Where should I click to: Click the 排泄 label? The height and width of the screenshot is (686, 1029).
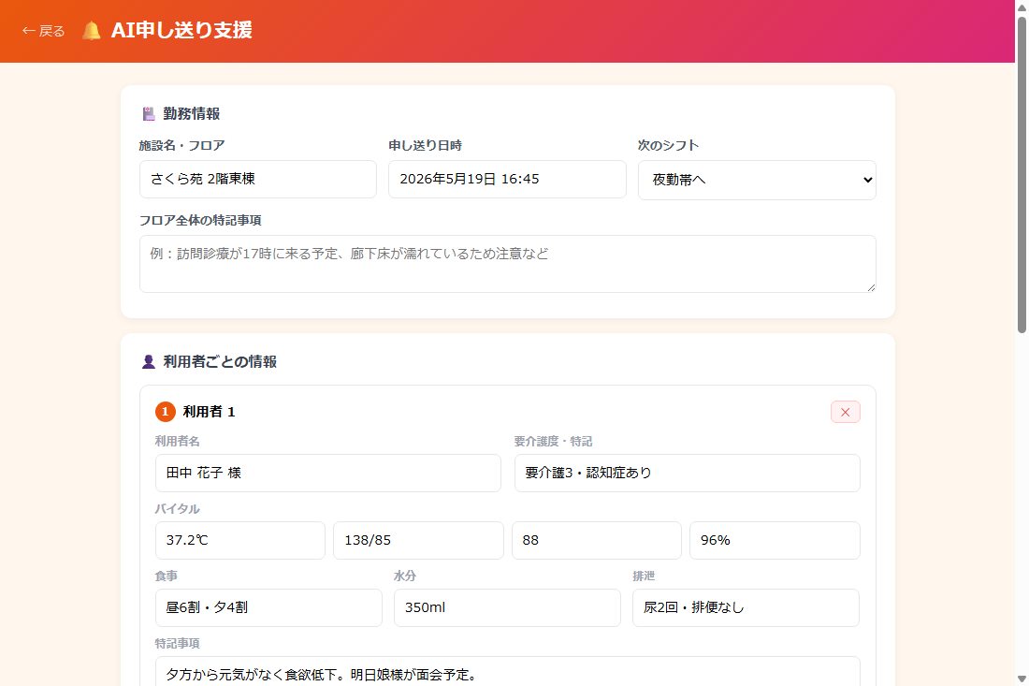click(x=644, y=576)
